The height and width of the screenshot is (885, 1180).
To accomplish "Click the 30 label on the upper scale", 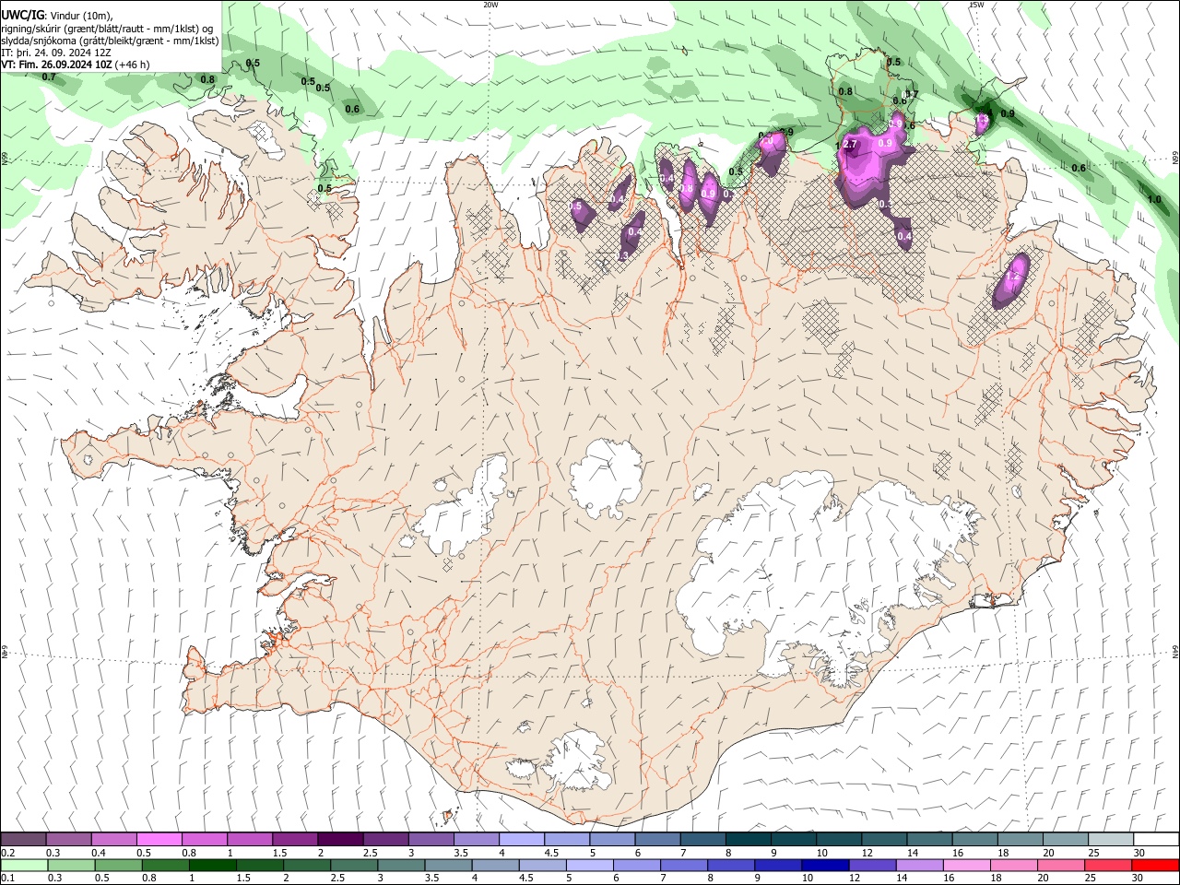I will tap(1139, 853).
